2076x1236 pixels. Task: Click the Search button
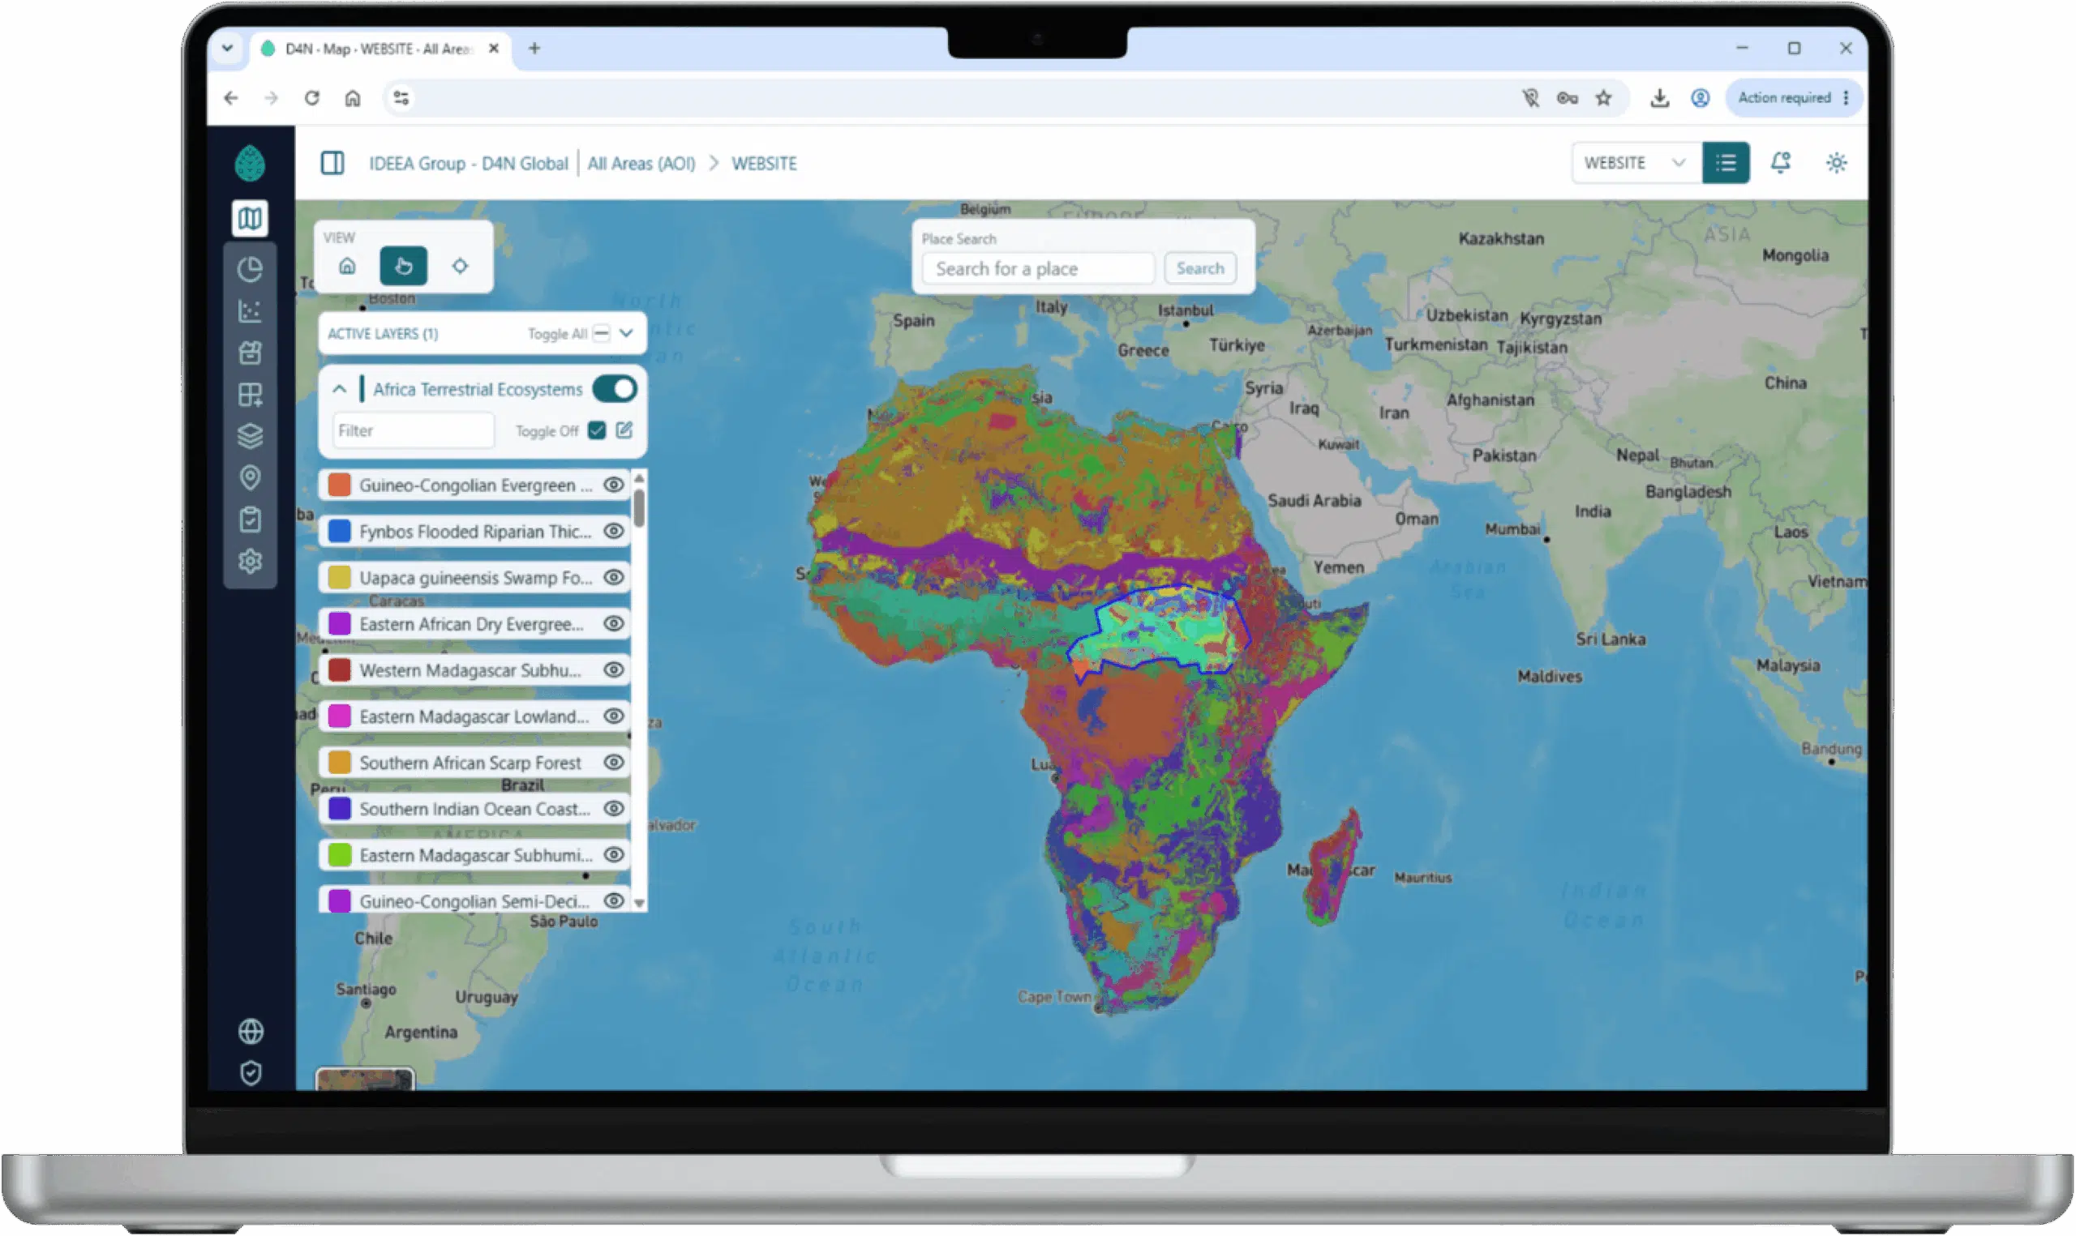click(x=1201, y=269)
